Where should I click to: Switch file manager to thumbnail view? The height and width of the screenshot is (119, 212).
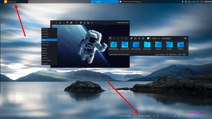pos(135,38)
